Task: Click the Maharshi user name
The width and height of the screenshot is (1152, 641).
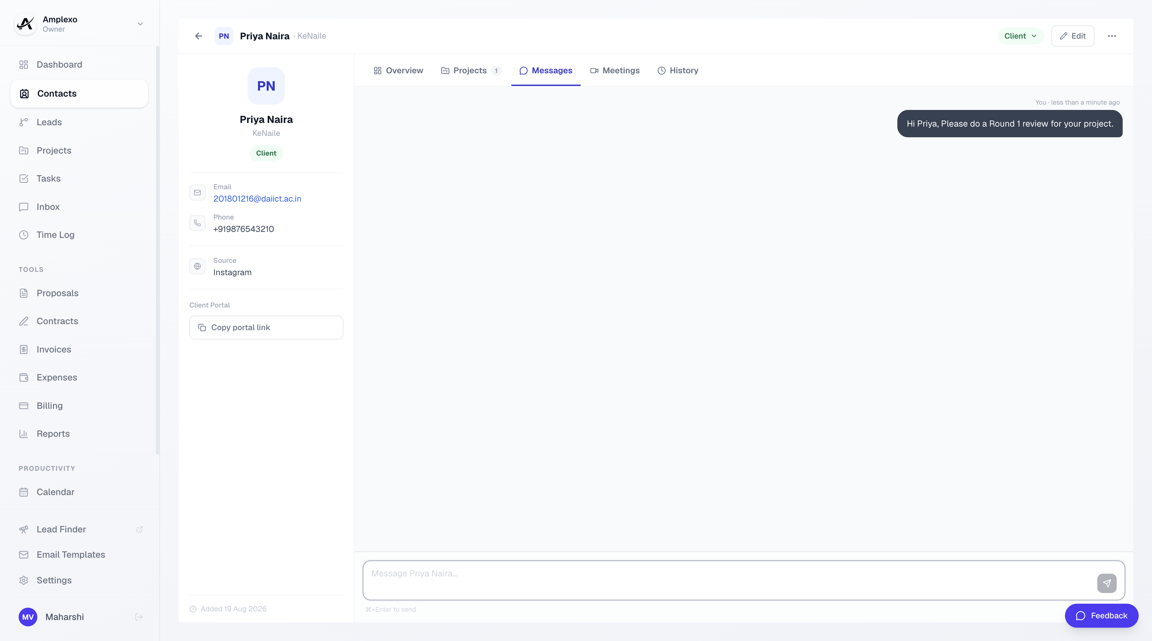Action: pyautogui.click(x=64, y=617)
